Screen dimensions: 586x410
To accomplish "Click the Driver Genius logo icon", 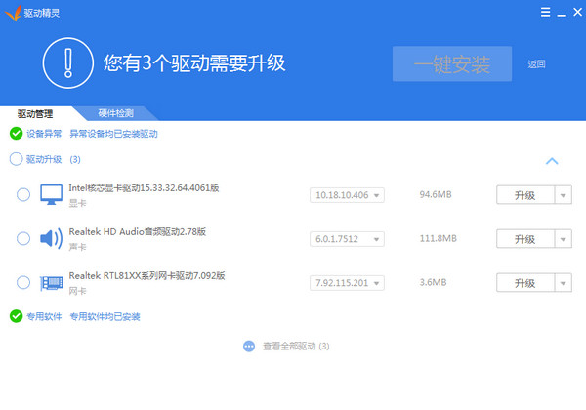I will pyautogui.click(x=12, y=12).
